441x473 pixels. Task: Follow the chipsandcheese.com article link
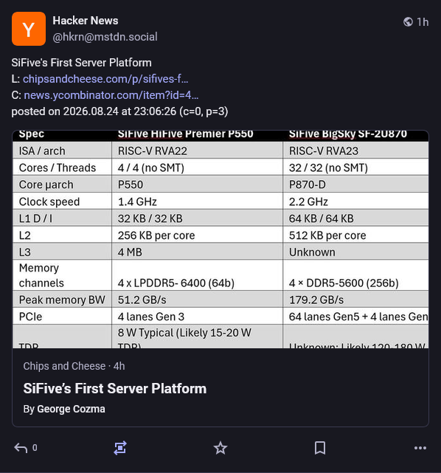[x=105, y=79]
